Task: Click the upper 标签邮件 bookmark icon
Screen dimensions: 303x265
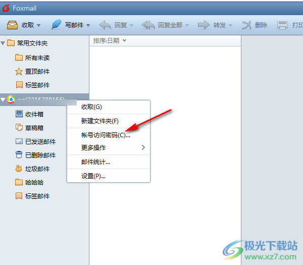Action: pyautogui.click(x=19, y=85)
